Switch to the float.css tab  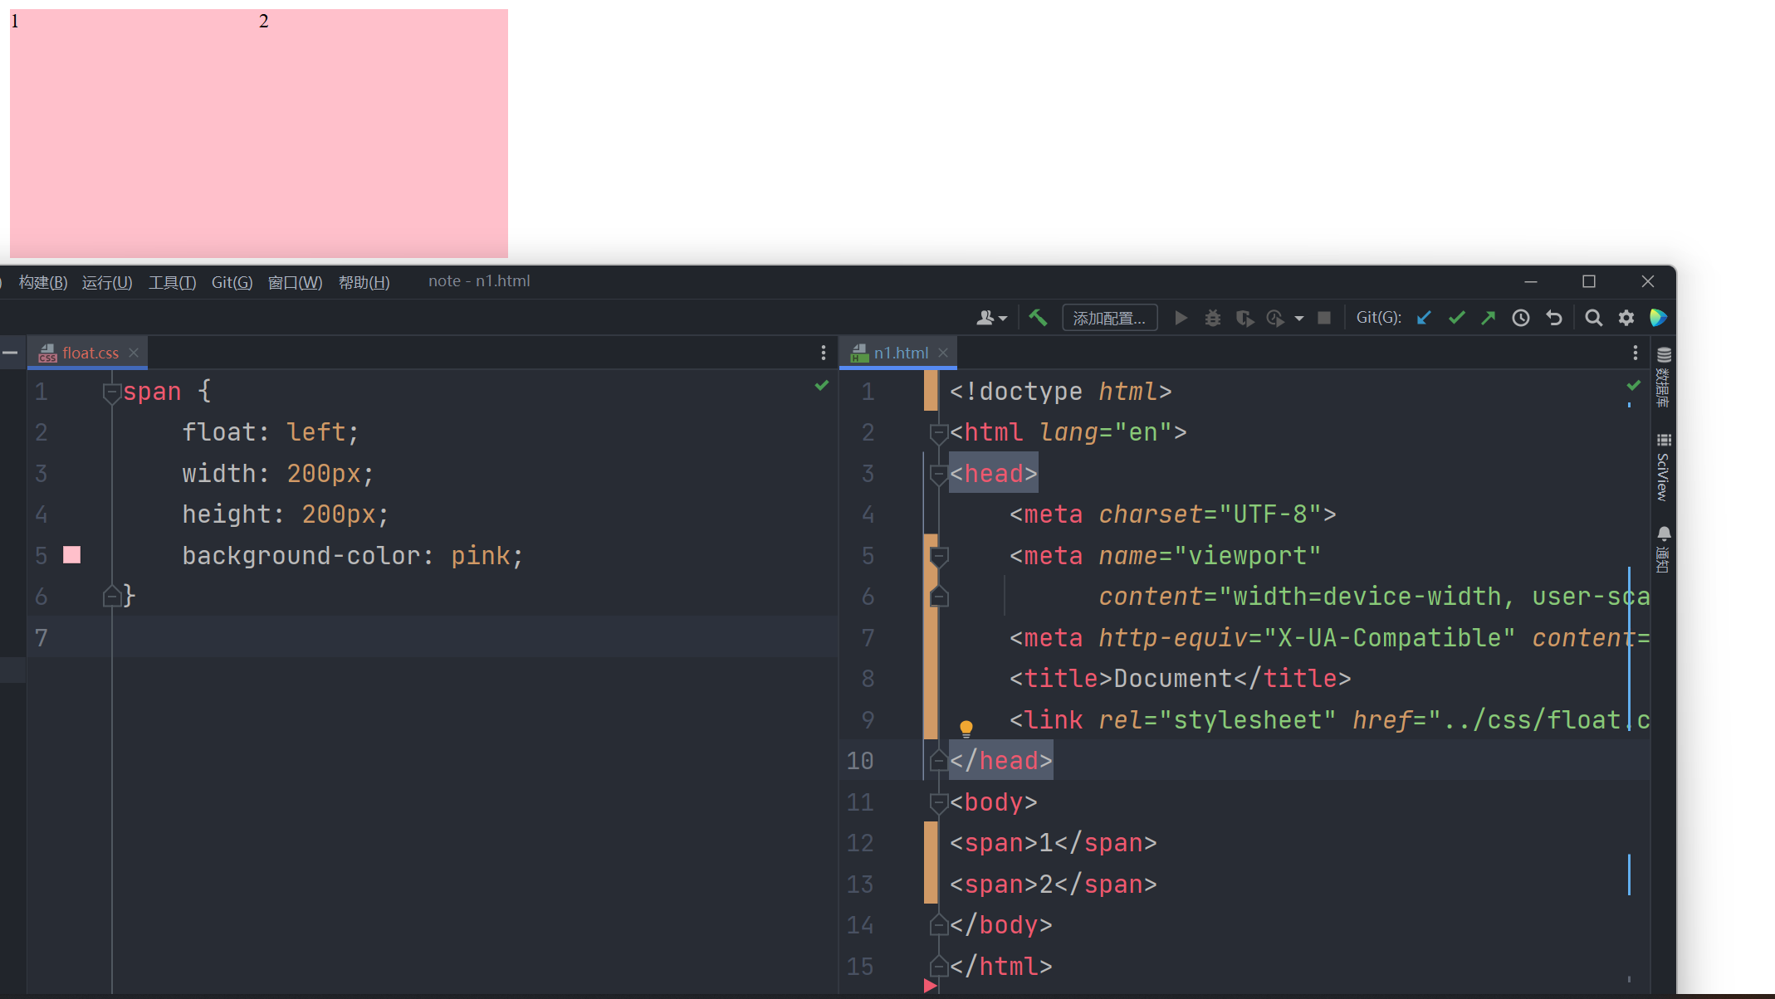tap(90, 353)
